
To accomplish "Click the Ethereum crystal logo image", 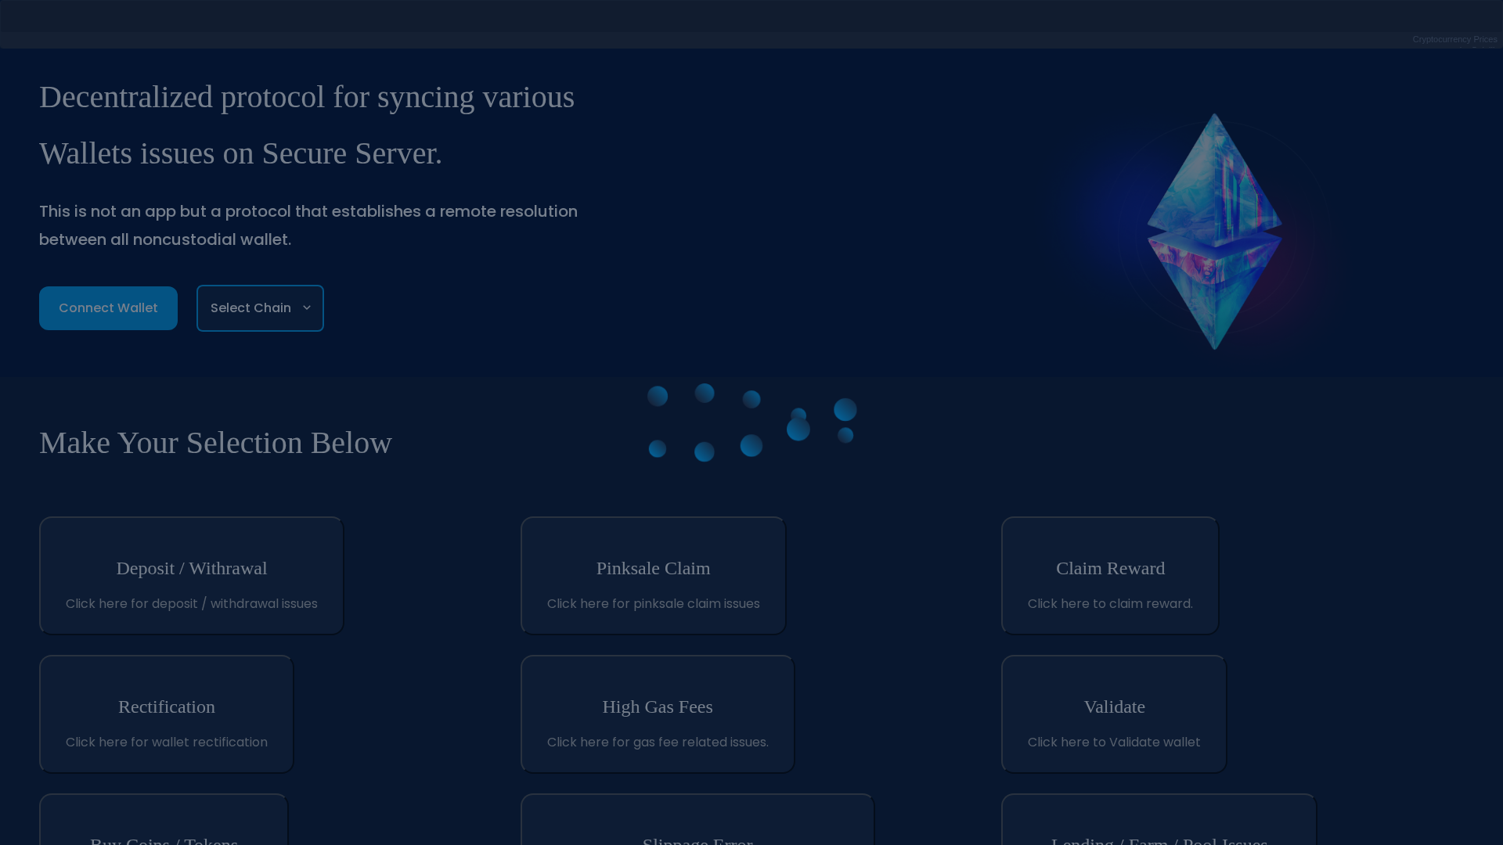I will (x=1214, y=232).
